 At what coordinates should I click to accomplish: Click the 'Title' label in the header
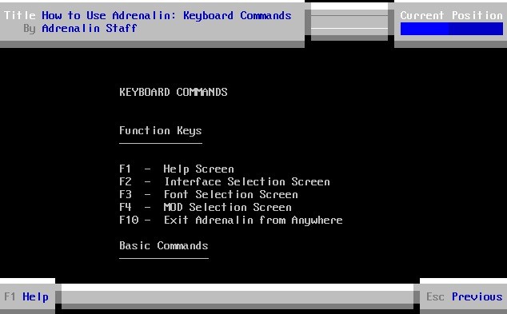pos(19,15)
